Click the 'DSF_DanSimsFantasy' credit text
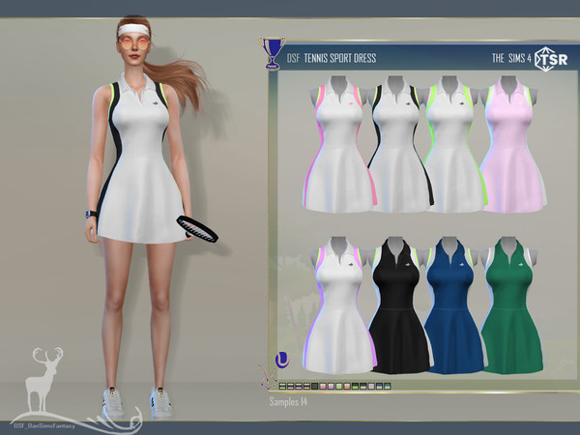Image resolution: width=580 pixels, height=435 pixels. tap(44, 425)
